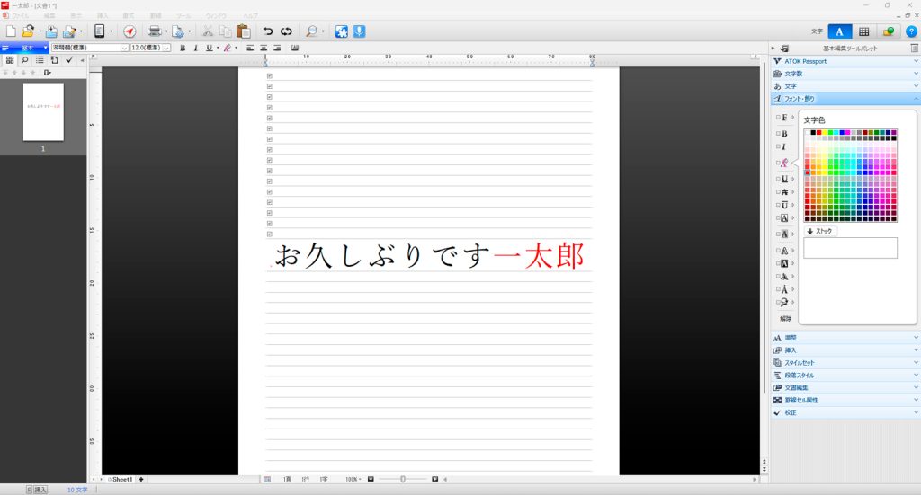The width and height of the screenshot is (921, 495).
Task: Pick the black swatch in the top color row
Action: [813, 132]
